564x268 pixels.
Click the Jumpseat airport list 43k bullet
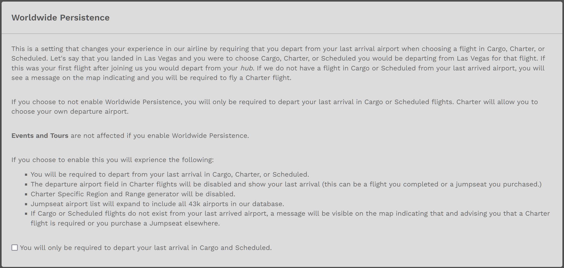[157, 204]
